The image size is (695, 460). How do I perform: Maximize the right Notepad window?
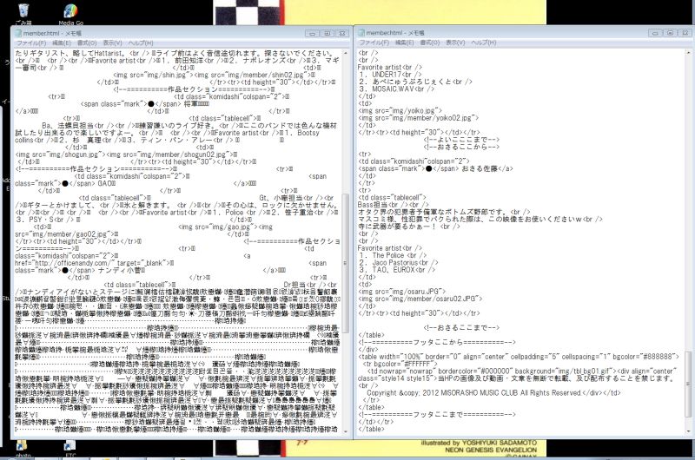coord(670,33)
